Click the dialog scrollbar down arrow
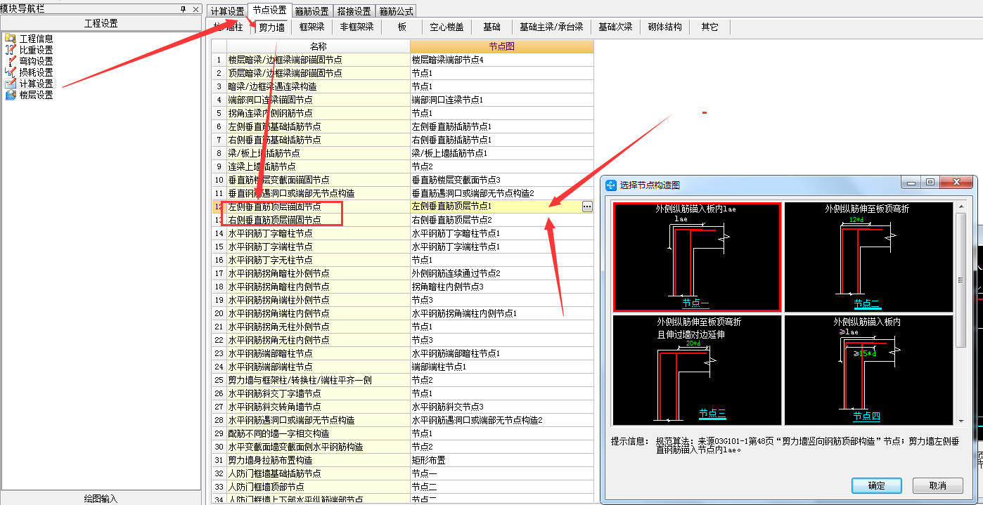This screenshot has width=983, height=505. pyautogui.click(x=960, y=421)
